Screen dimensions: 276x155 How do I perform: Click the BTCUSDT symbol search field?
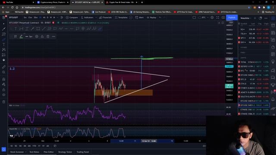(x=14, y=18)
